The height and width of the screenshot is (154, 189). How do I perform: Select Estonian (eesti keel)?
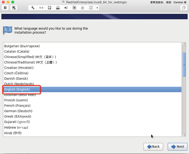pyautogui.click(x=92, y=95)
